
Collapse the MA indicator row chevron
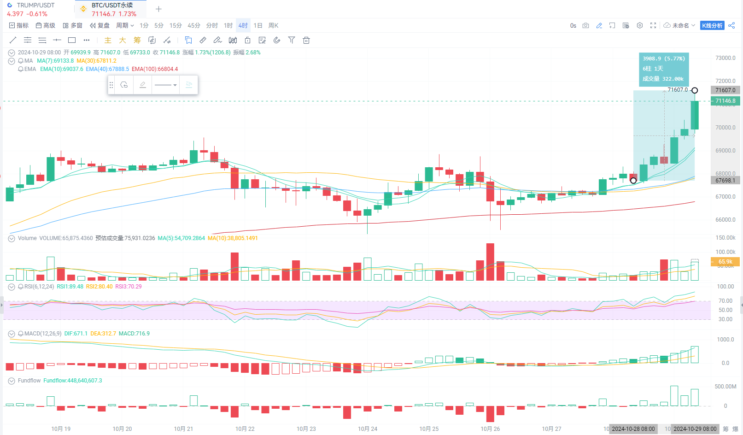coord(12,61)
